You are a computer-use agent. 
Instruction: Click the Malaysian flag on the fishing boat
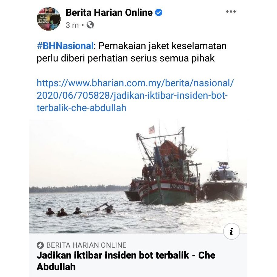pos(152,130)
